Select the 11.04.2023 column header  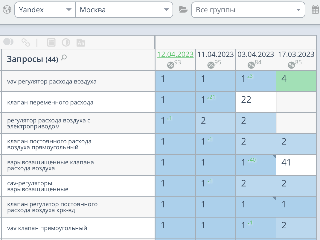pos(216,54)
